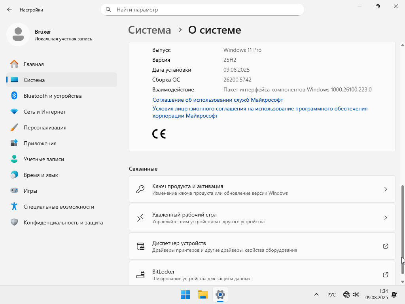Open Персонализация section
This screenshot has height=304, width=405.
click(x=62, y=127)
